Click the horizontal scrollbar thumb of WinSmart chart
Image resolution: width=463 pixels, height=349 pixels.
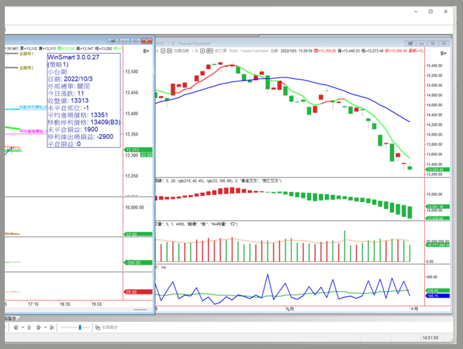(x=141, y=310)
